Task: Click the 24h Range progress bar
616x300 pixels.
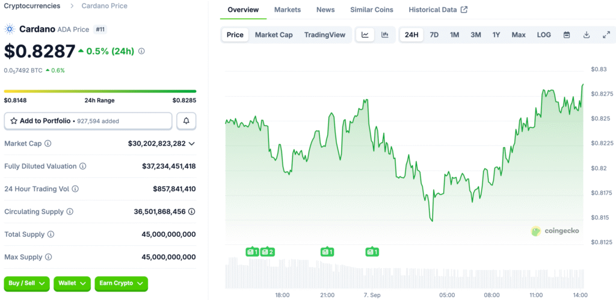Action: pos(100,91)
